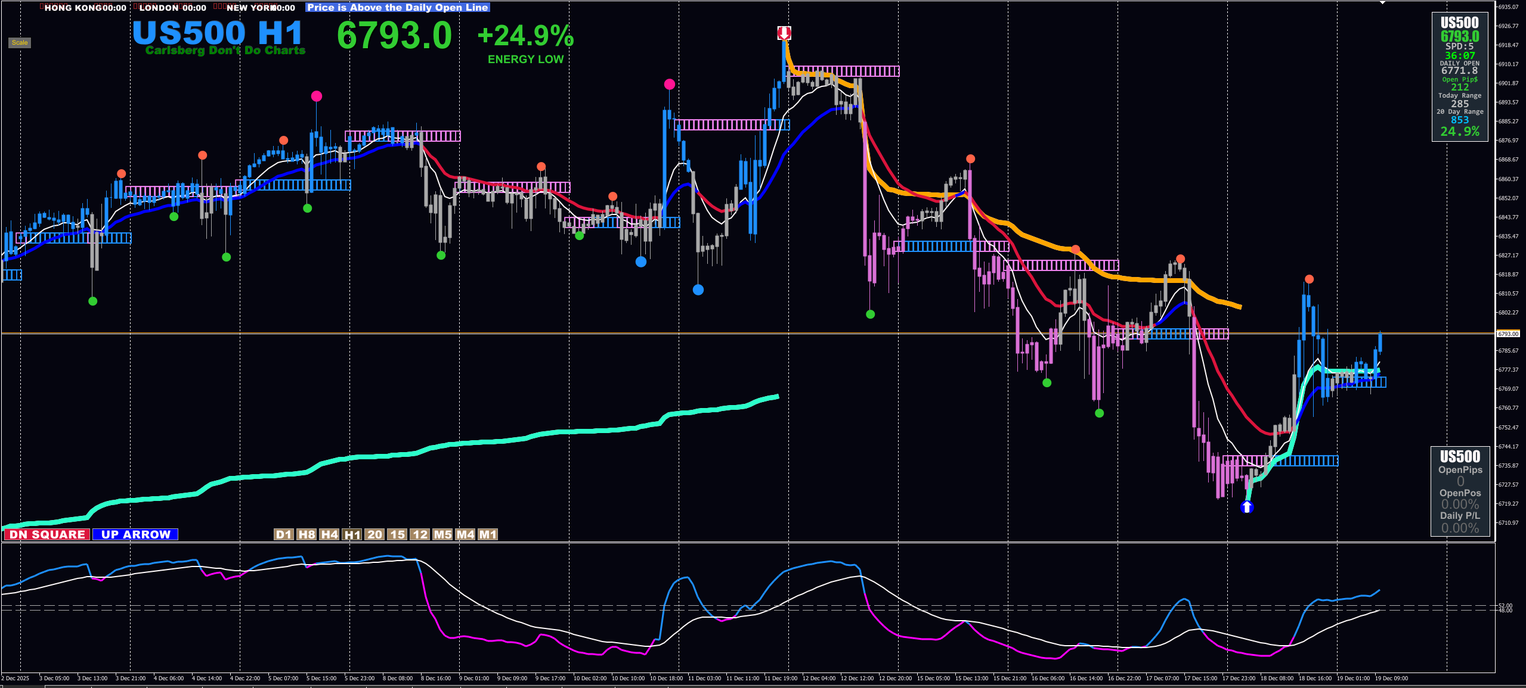The width and height of the screenshot is (1526, 688).
Task: Click the 'Price is Above the Daily Open Line' label
Action: coord(398,7)
